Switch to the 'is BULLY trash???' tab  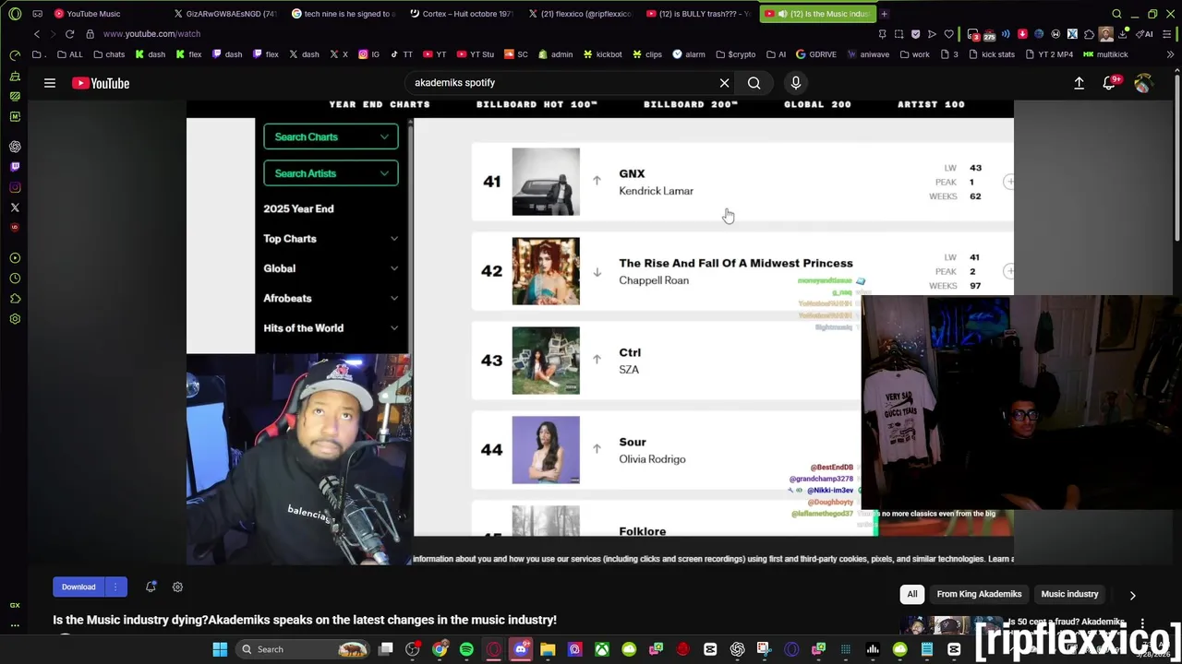(x=698, y=14)
